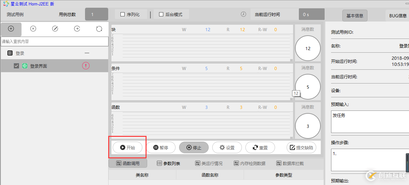Click the 开始 button to start testing

(128, 147)
